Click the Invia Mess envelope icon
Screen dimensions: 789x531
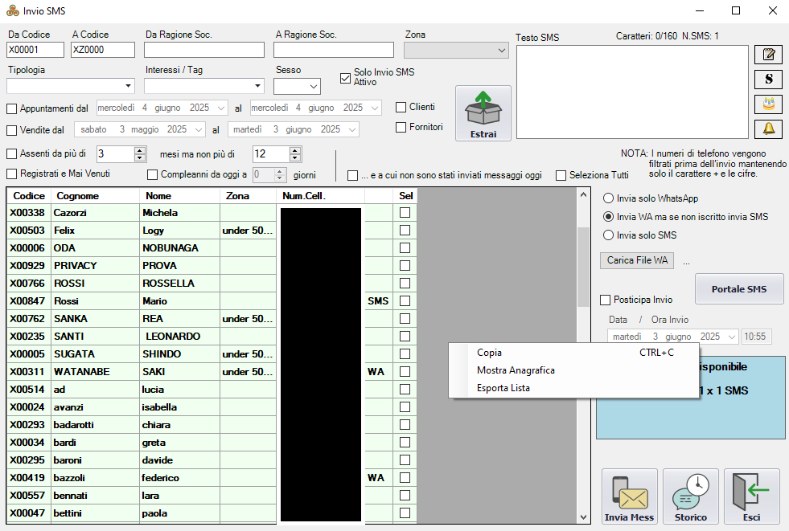(x=630, y=496)
